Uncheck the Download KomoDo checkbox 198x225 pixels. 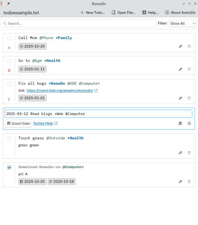(x=9, y=167)
